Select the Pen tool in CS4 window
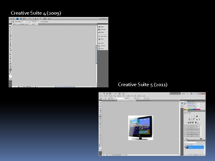The width and height of the screenshot is (215, 161). tap(10, 57)
